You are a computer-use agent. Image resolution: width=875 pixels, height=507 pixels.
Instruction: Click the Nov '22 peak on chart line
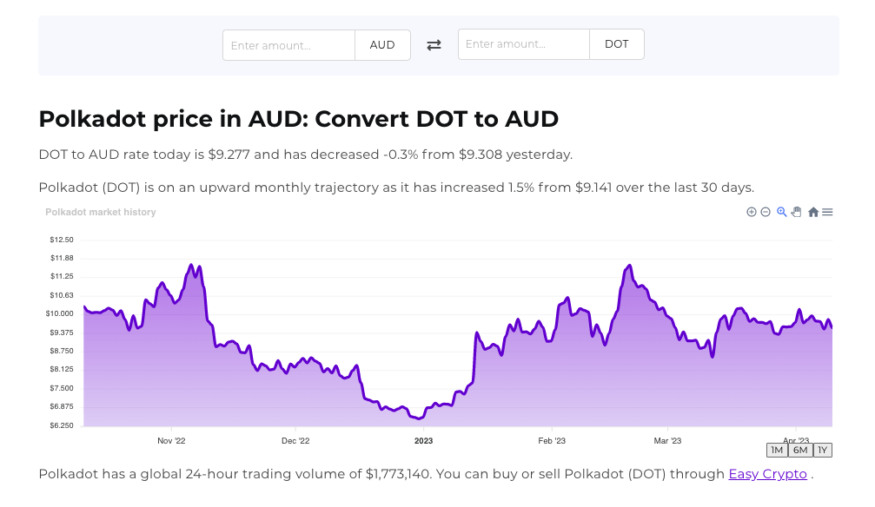190,265
